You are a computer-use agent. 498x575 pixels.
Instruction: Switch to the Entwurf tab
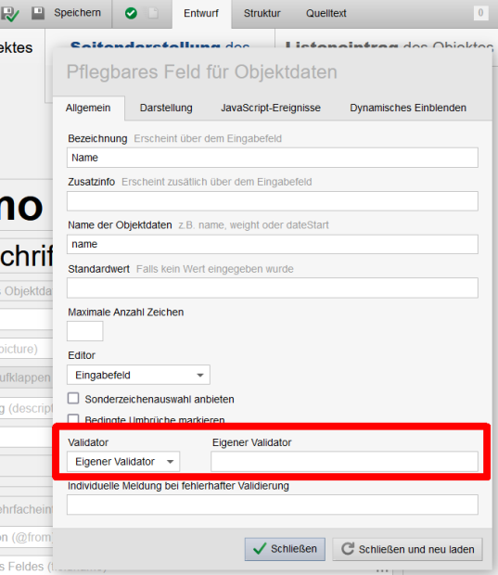[201, 14]
